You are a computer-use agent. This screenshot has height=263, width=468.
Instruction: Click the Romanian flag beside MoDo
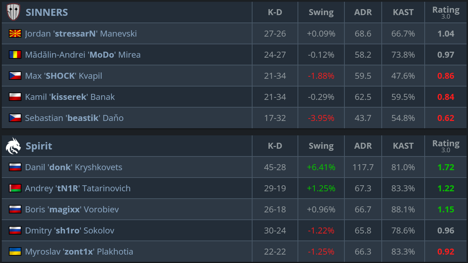coord(15,55)
